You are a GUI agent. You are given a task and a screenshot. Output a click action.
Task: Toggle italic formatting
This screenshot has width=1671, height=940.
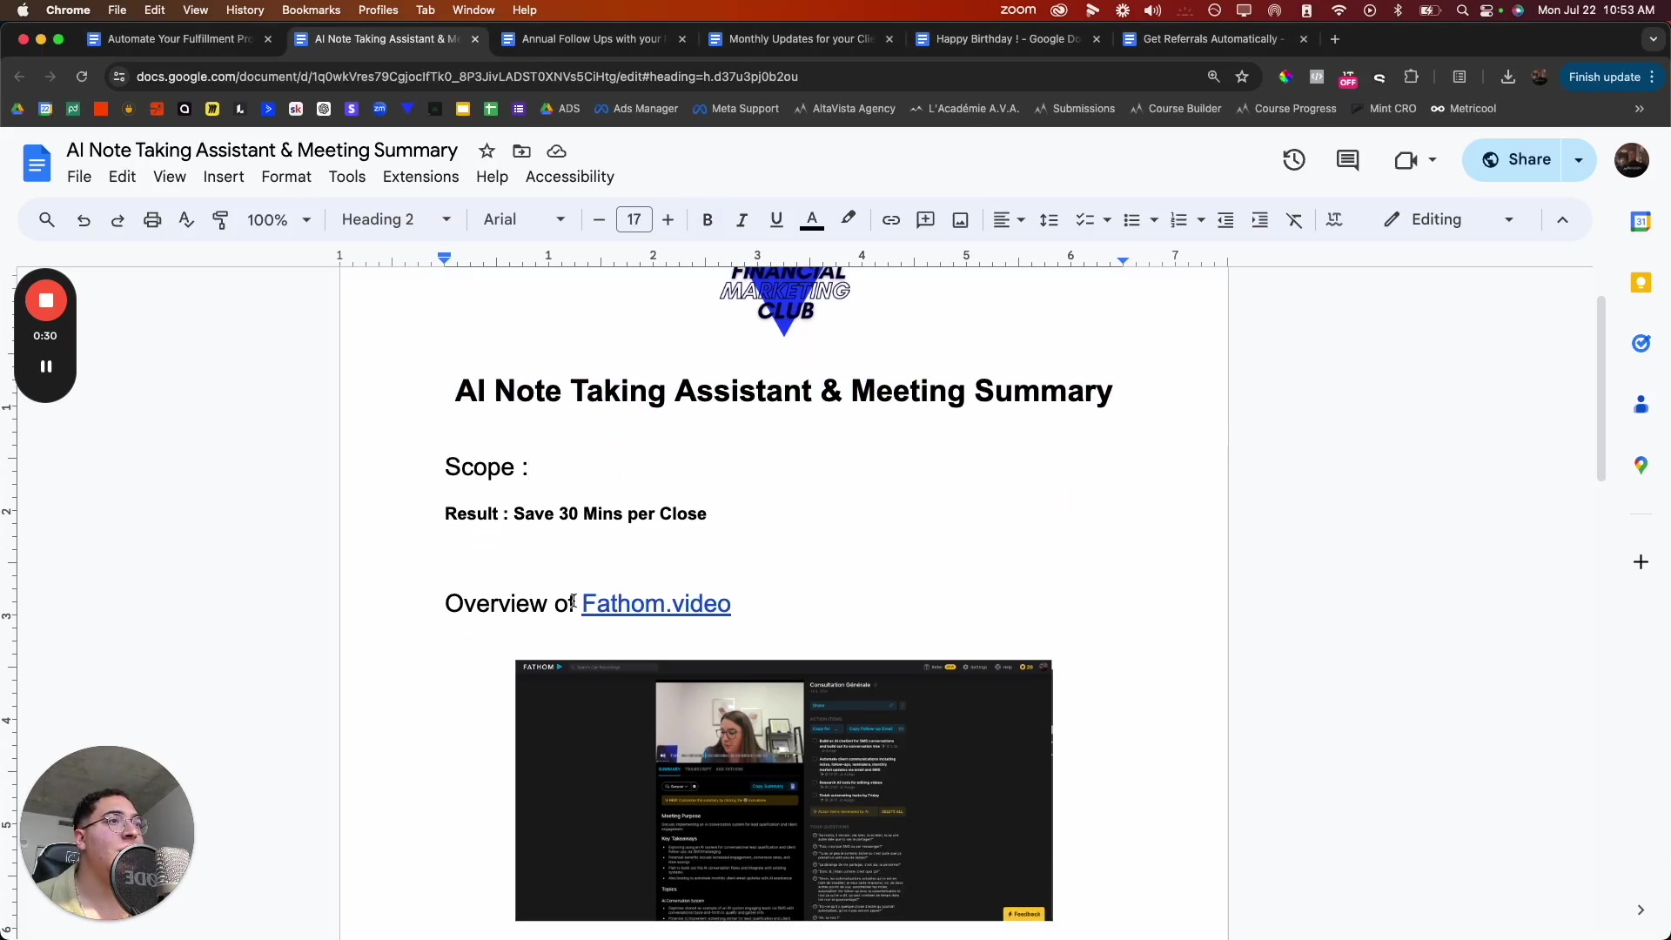point(742,220)
